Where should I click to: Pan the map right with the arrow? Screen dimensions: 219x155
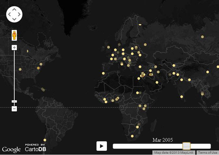[x=19, y=15]
